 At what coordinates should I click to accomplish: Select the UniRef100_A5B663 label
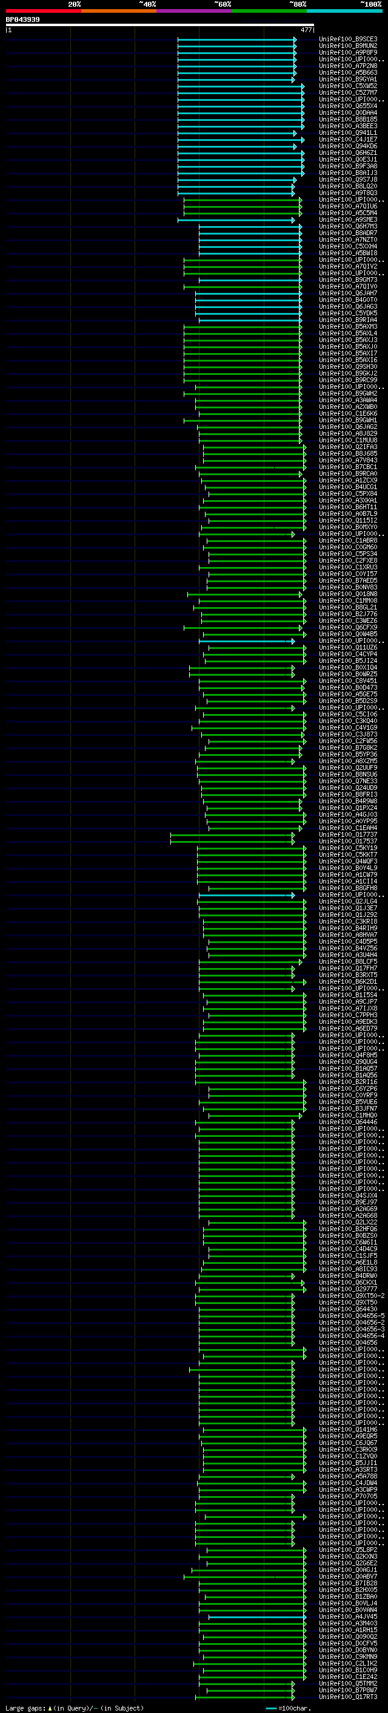click(348, 72)
